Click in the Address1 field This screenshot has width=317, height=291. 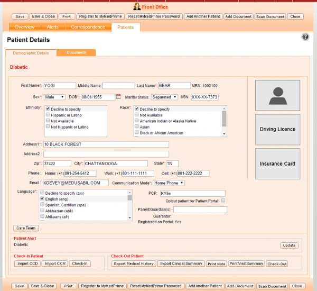click(106, 144)
